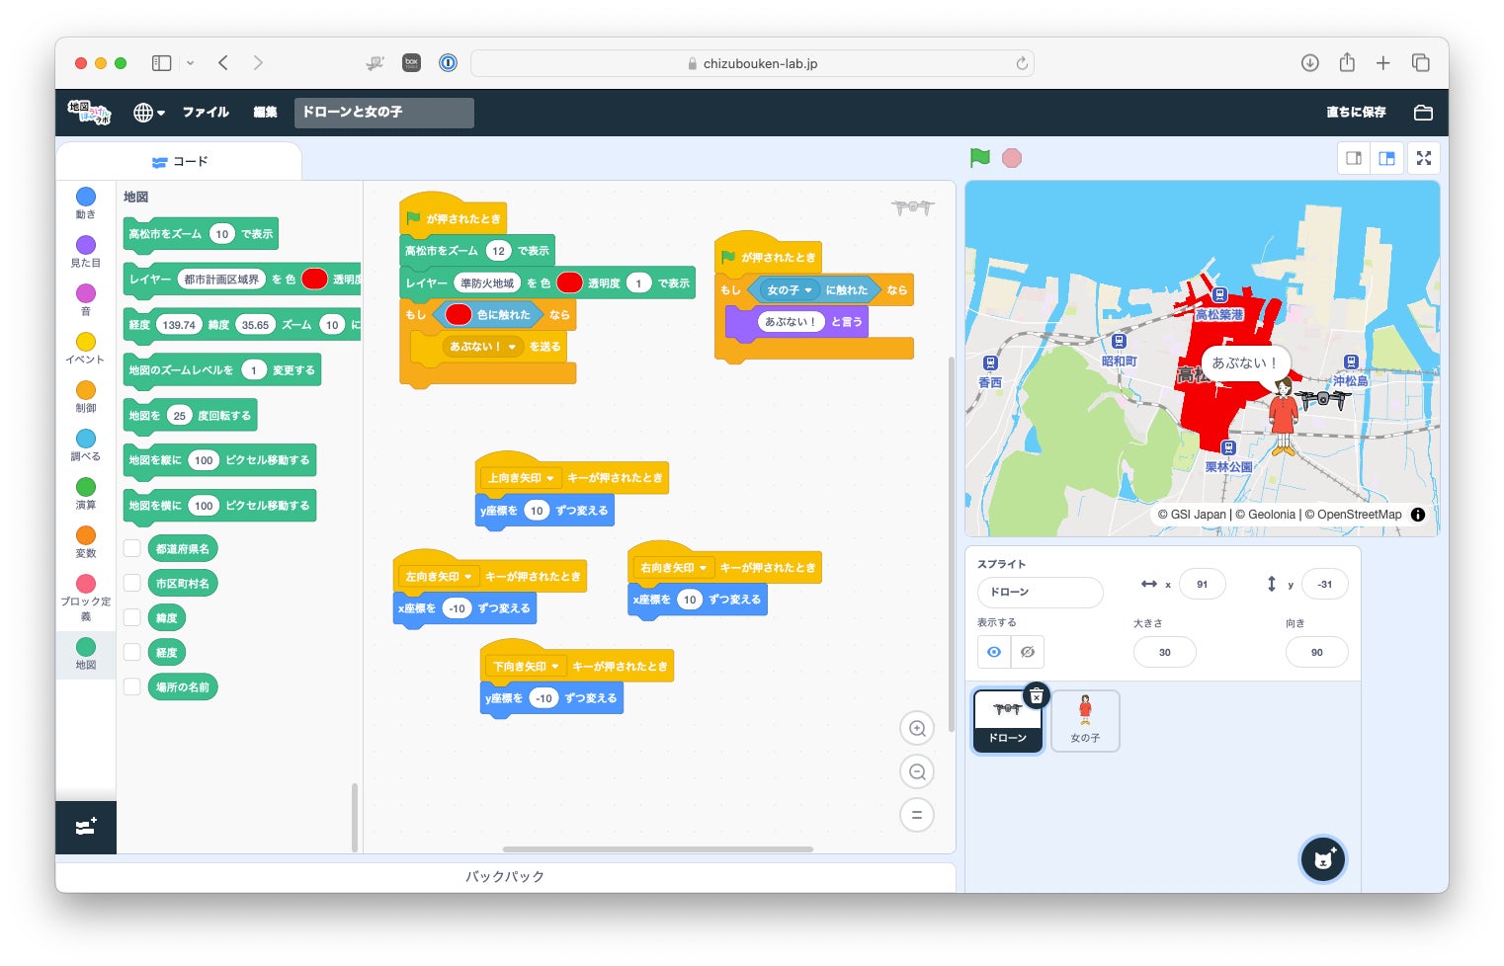Reset workspace zoom with the equals icon
Screen dimensions: 1504x966
(x=917, y=815)
